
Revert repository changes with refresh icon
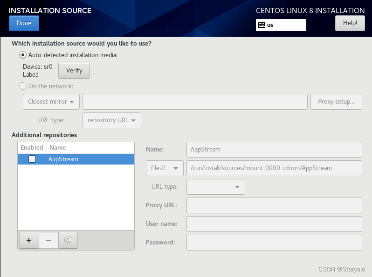pos(68,240)
